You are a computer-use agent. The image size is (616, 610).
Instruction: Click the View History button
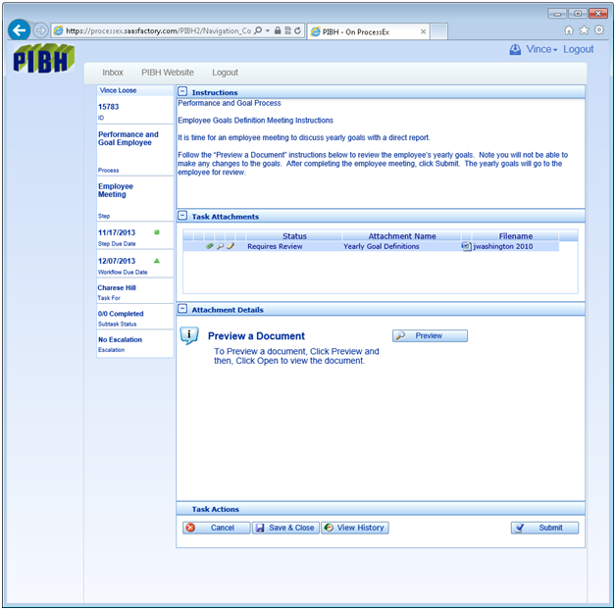coord(355,528)
